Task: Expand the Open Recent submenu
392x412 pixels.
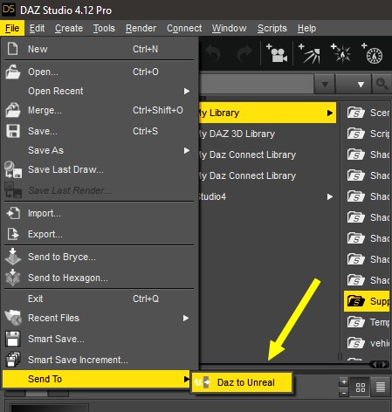Action: coord(99,91)
